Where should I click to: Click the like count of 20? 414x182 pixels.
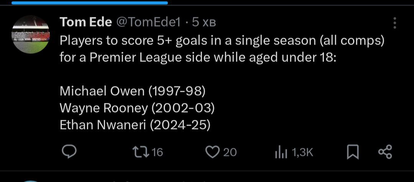230,152
